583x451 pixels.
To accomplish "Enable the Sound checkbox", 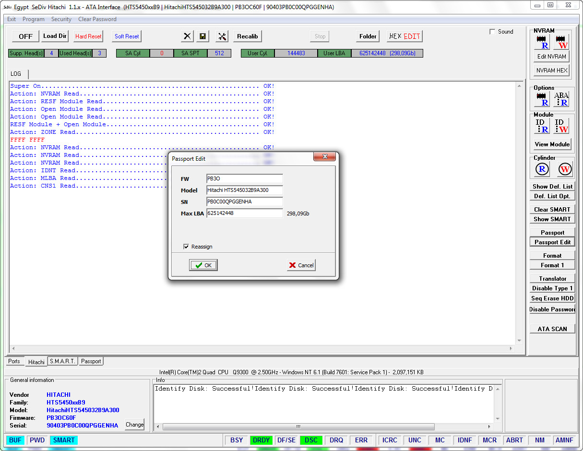I will coord(492,32).
